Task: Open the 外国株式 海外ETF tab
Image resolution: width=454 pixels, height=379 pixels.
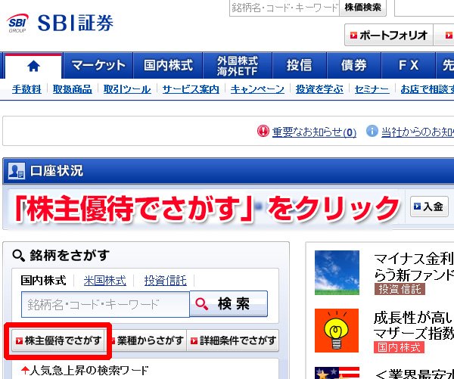Action: [x=238, y=65]
